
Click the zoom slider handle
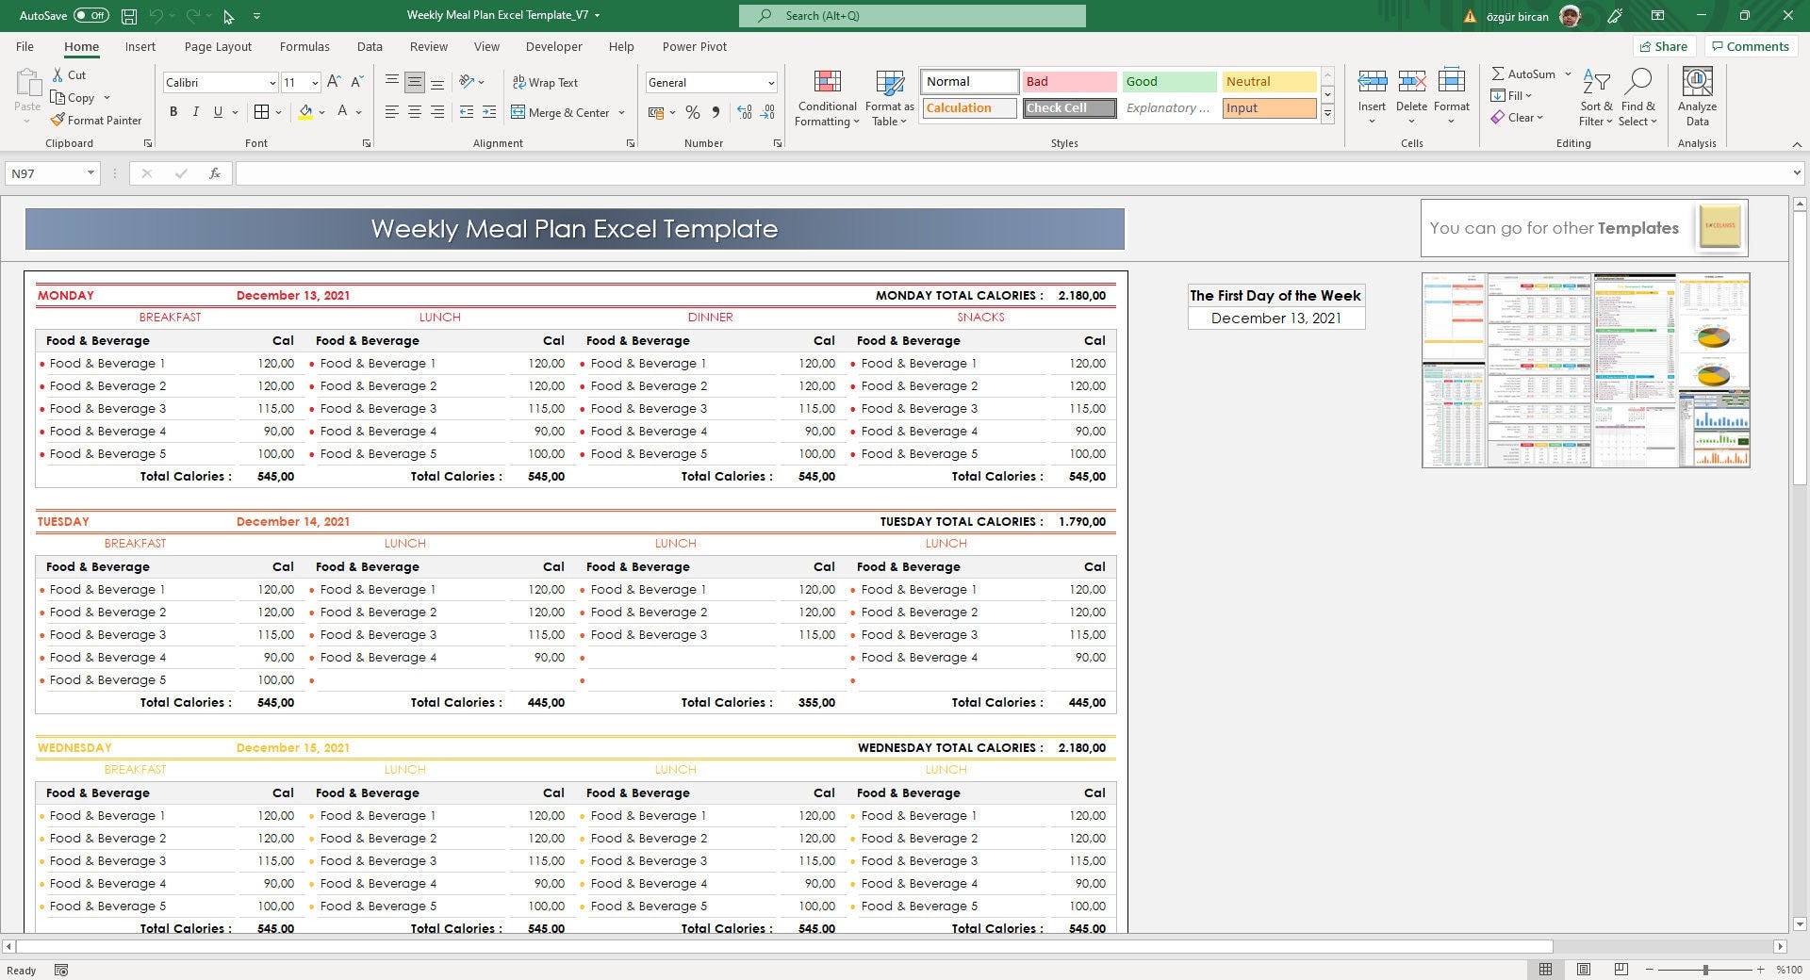click(x=1704, y=970)
